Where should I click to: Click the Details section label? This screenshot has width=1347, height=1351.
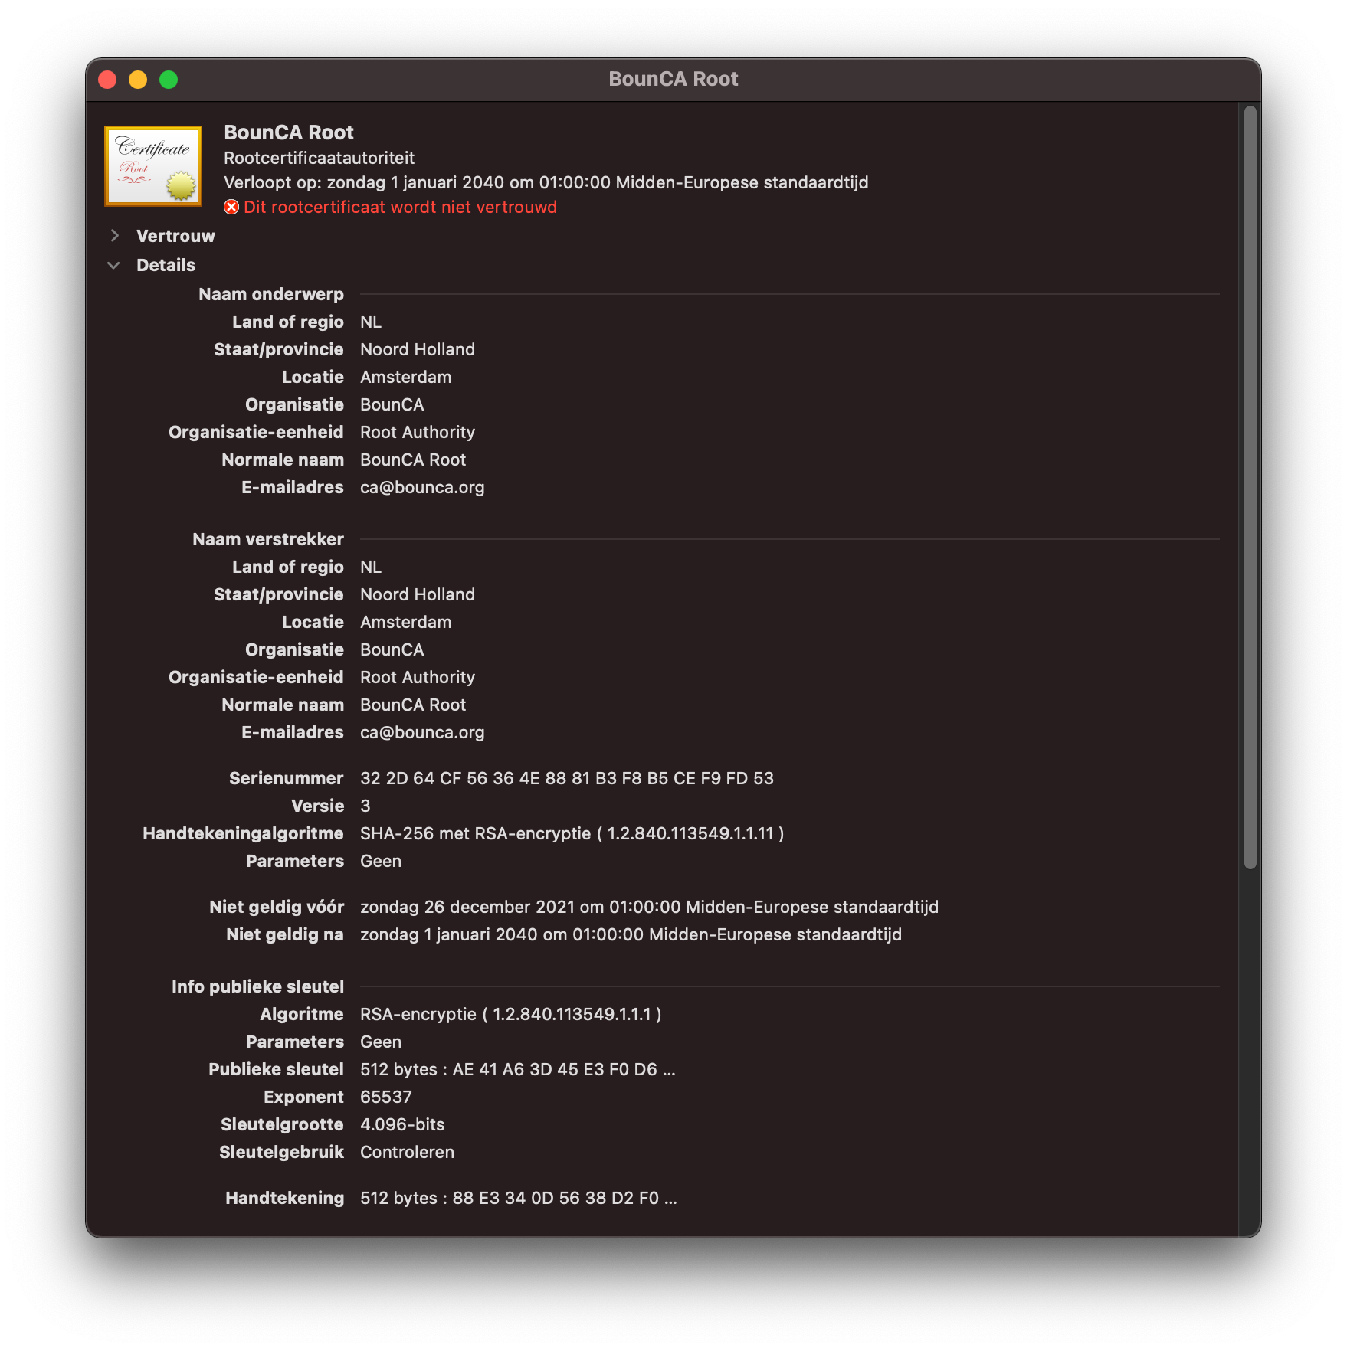click(166, 265)
